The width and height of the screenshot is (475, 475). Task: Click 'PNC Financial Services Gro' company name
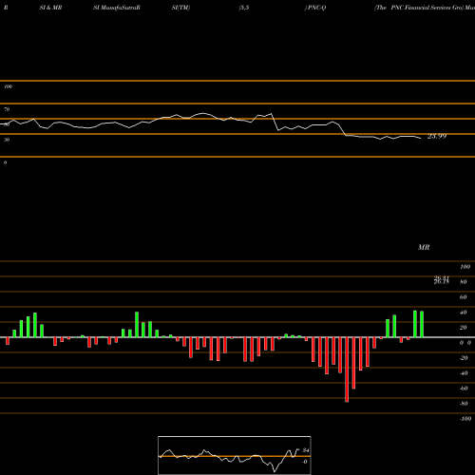tap(427, 8)
